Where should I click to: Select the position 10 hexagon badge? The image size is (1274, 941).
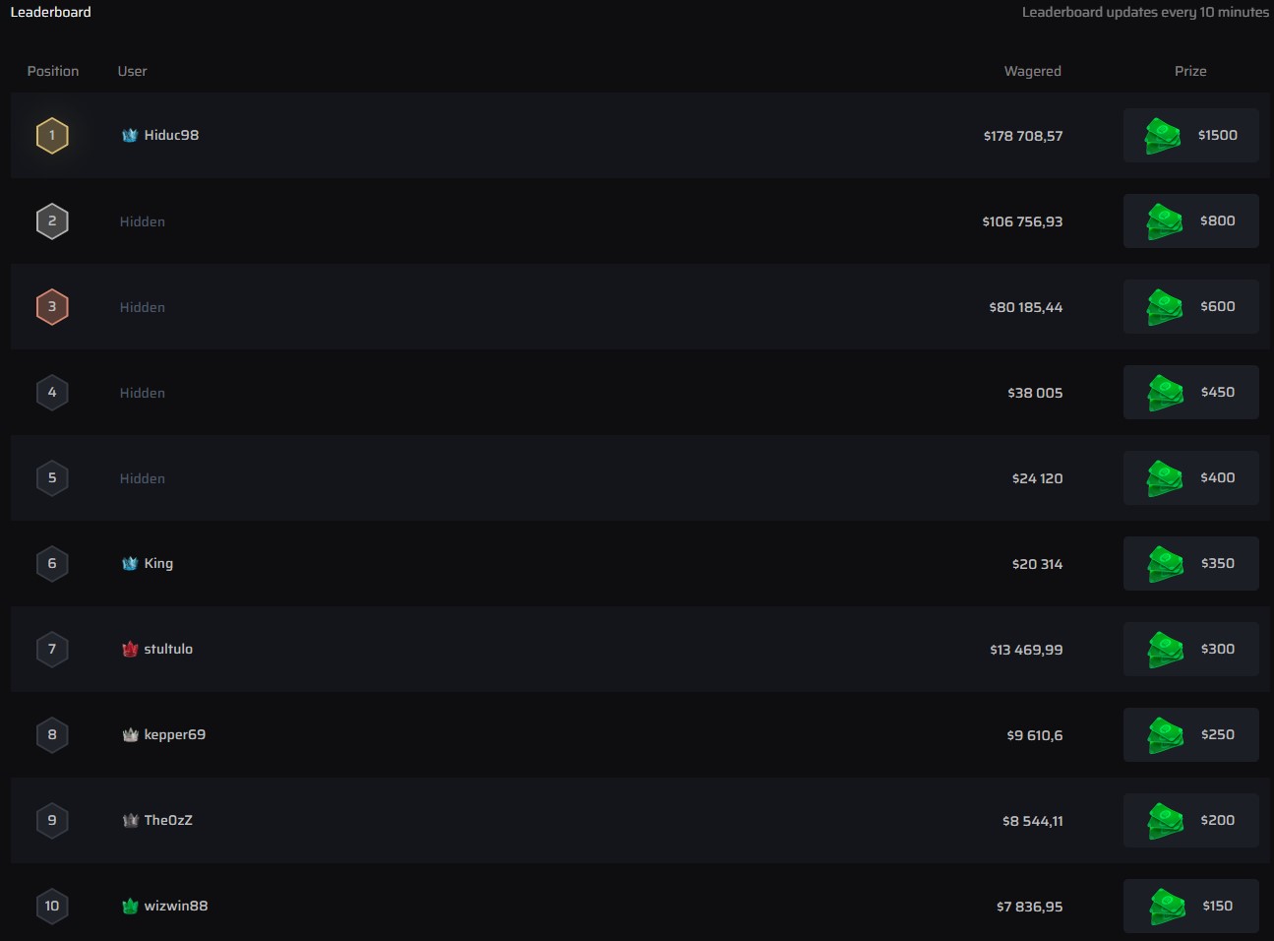click(x=52, y=907)
